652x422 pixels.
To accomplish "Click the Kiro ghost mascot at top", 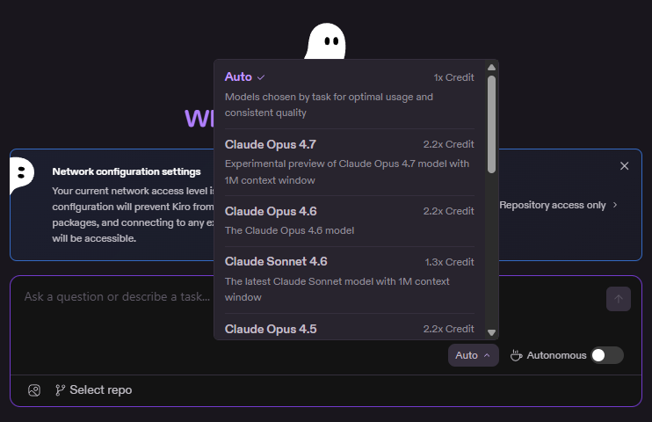I will 326,40.
